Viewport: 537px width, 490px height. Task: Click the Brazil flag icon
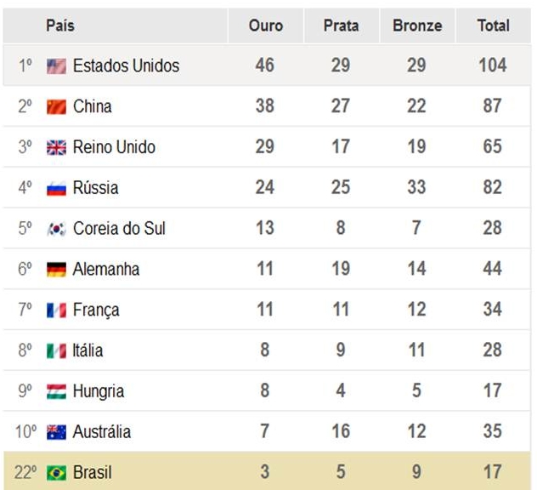coord(57,473)
